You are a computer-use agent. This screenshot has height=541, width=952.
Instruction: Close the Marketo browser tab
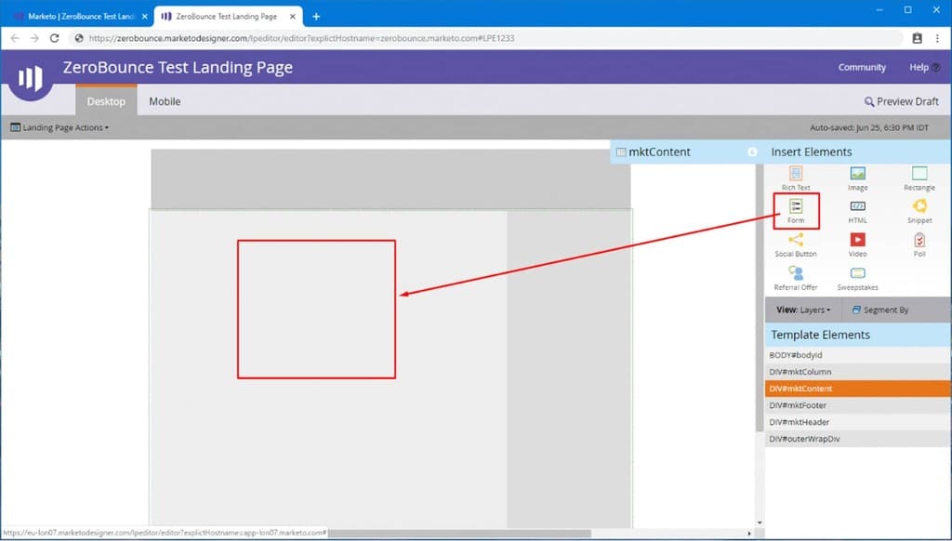[x=144, y=17]
